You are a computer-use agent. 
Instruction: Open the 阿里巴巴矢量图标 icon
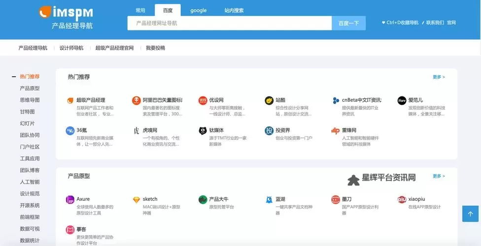click(136, 100)
